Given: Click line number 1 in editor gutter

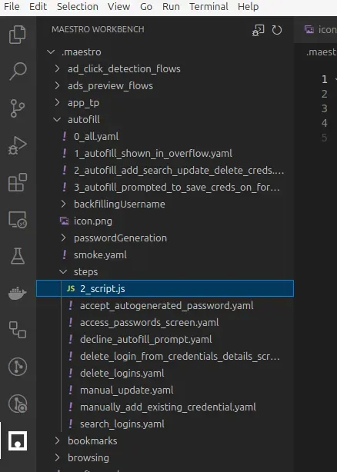Looking at the screenshot, I should point(325,79).
